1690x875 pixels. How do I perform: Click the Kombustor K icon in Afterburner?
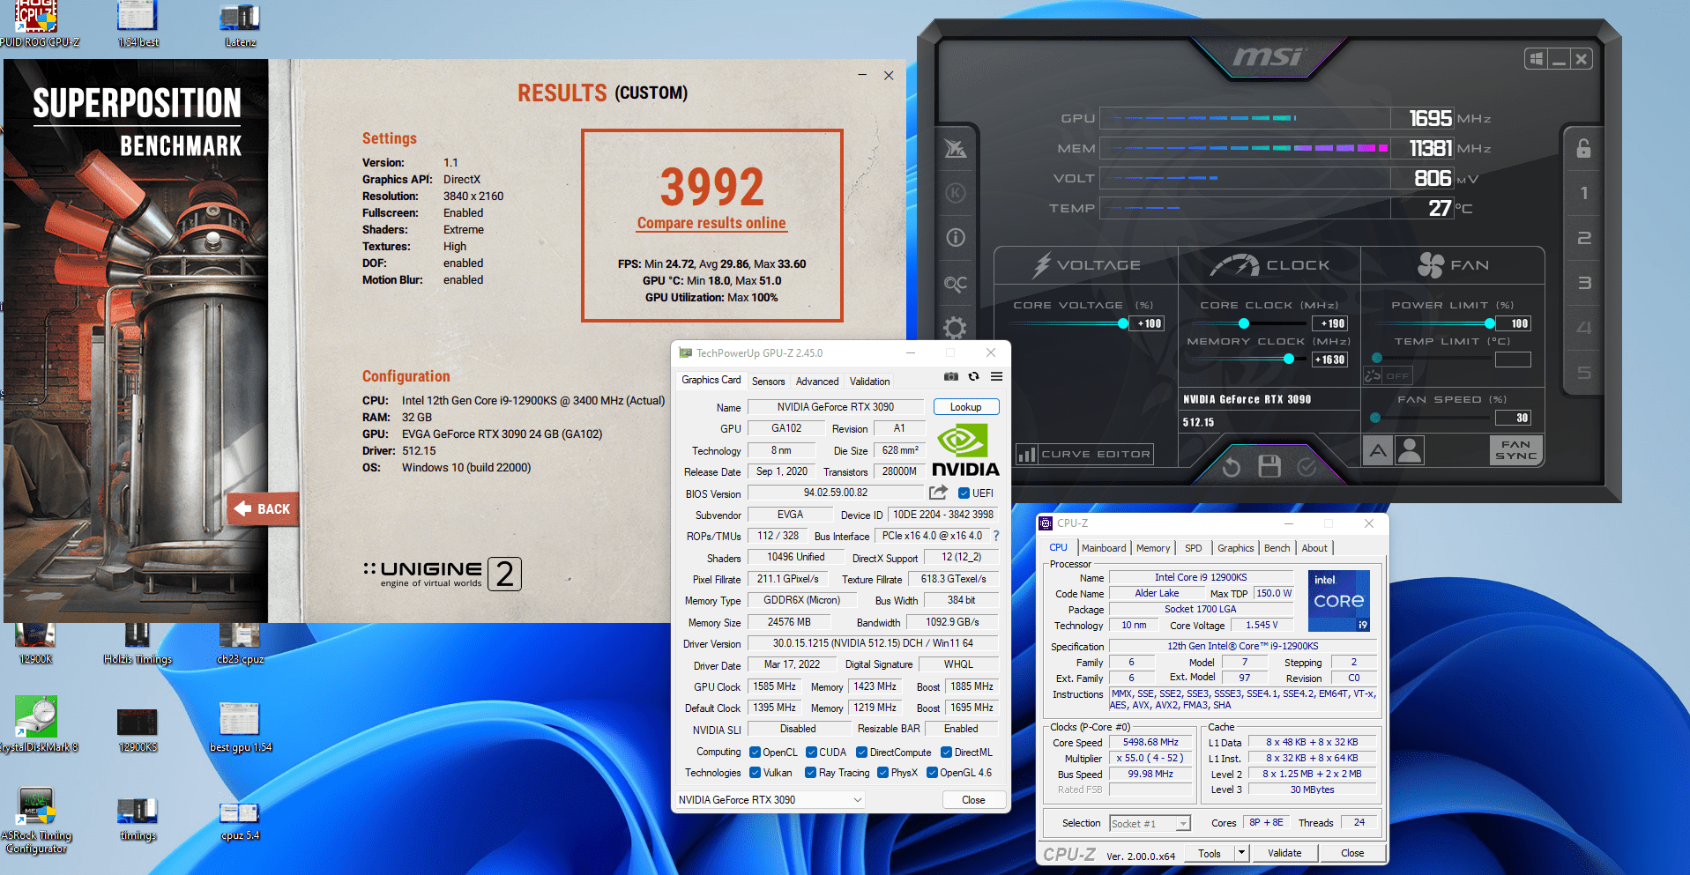956,193
